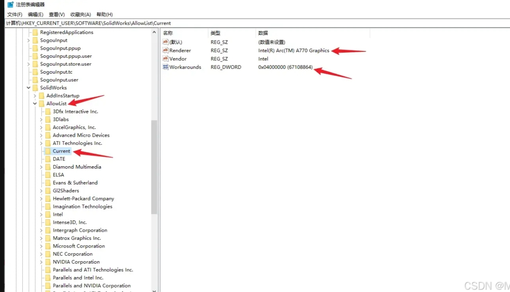Image resolution: width=510 pixels, height=292 pixels.
Task: Open the 编辑(E) menu
Action: click(36, 15)
